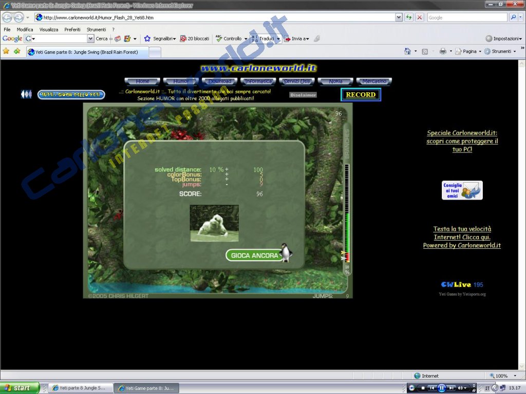Pause playback in the taskbar media player

pos(441,388)
